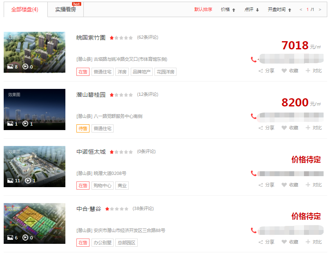Open photo count icon on 中诺恒太城 thumbnail

[10, 181]
